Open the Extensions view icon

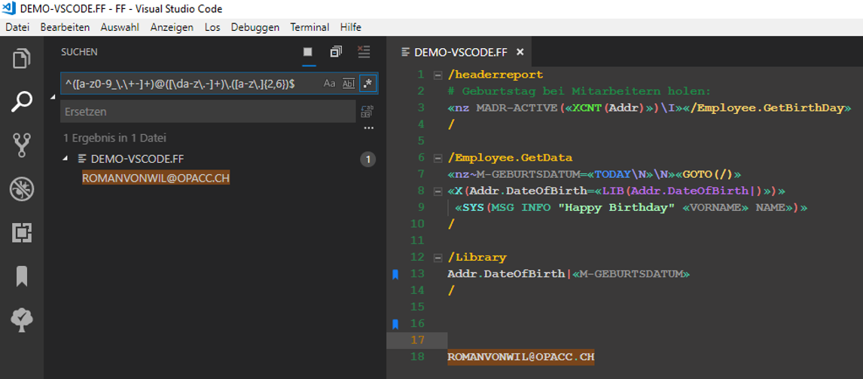pyautogui.click(x=22, y=234)
